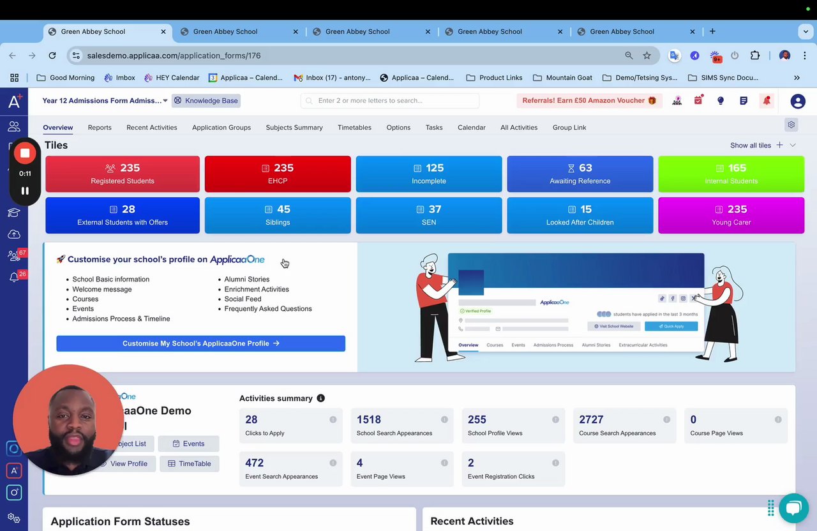Open the graduation cap sidebar icon
817x531 pixels.
(14, 213)
